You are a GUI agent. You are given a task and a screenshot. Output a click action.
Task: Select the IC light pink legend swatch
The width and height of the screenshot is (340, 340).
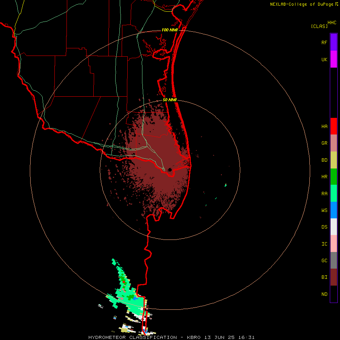[334, 244]
